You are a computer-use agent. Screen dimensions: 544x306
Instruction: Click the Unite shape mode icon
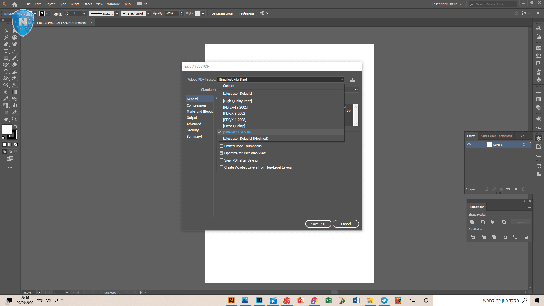click(472, 222)
